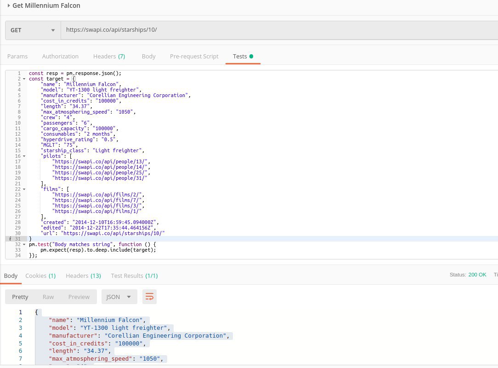498x368 pixels.
Task: Click the "consumables" line in the script
Action: tap(78, 134)
